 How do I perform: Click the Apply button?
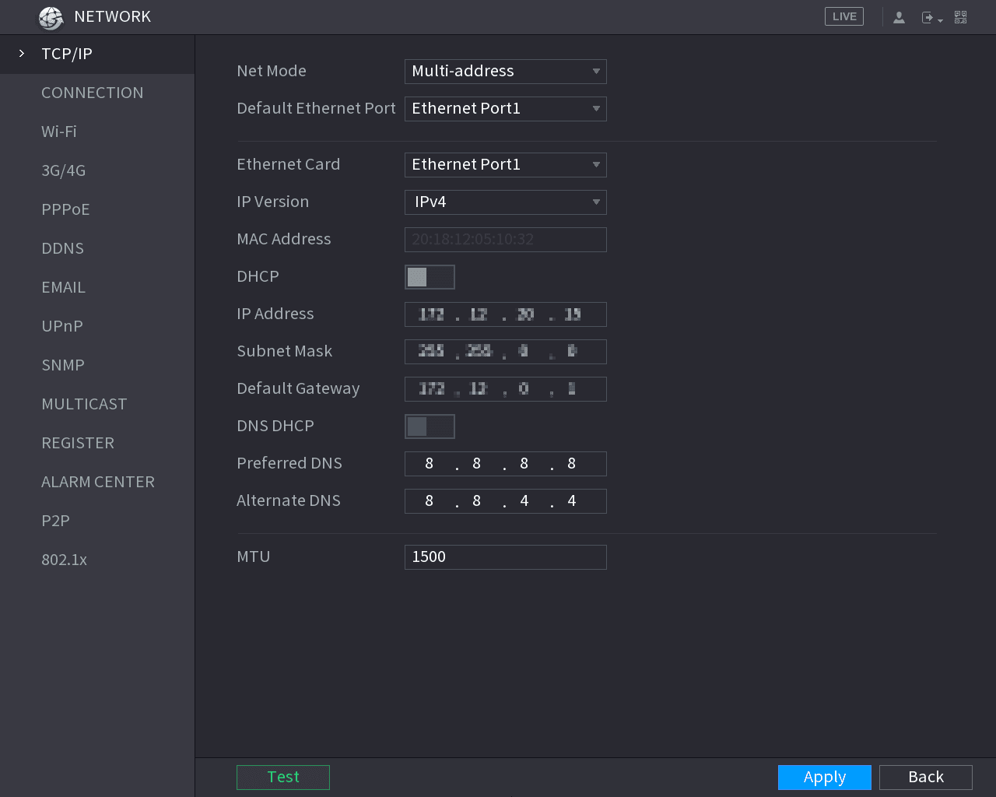click(825, 778)
